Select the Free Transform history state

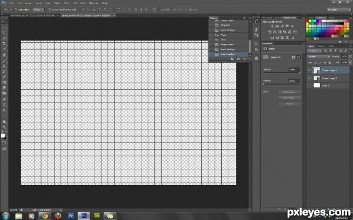click(x=229, y=55)
